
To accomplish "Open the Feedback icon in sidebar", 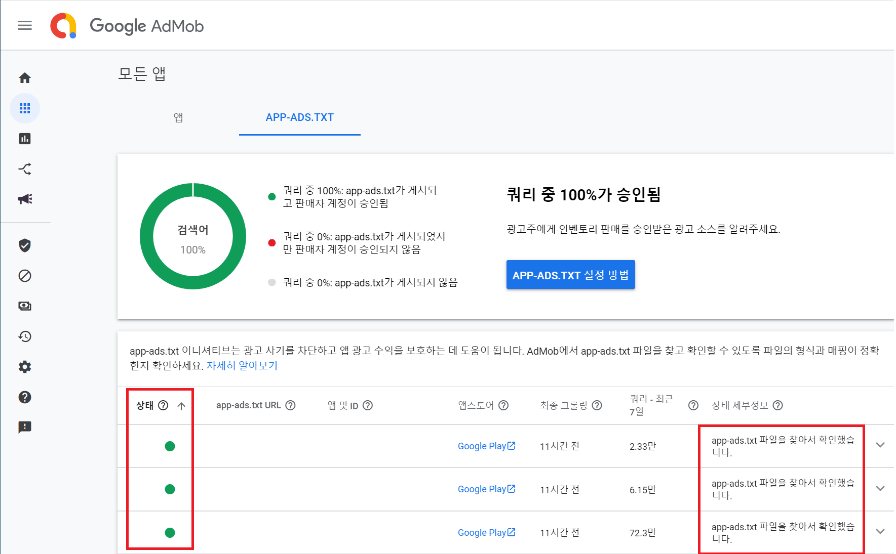I will coord(25,428).
